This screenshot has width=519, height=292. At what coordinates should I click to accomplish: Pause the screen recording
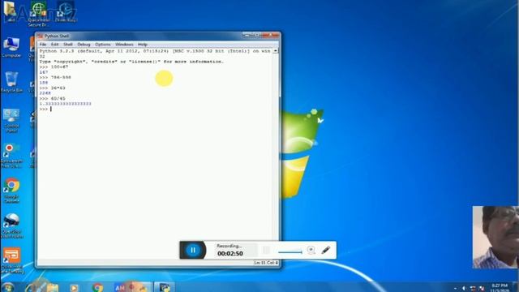(193, 250)
